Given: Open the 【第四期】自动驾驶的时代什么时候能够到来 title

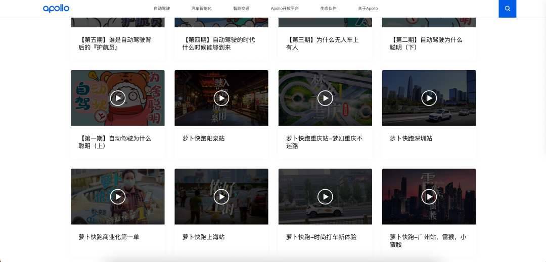Looking at the screenshot, I should (x=219, y=44).
